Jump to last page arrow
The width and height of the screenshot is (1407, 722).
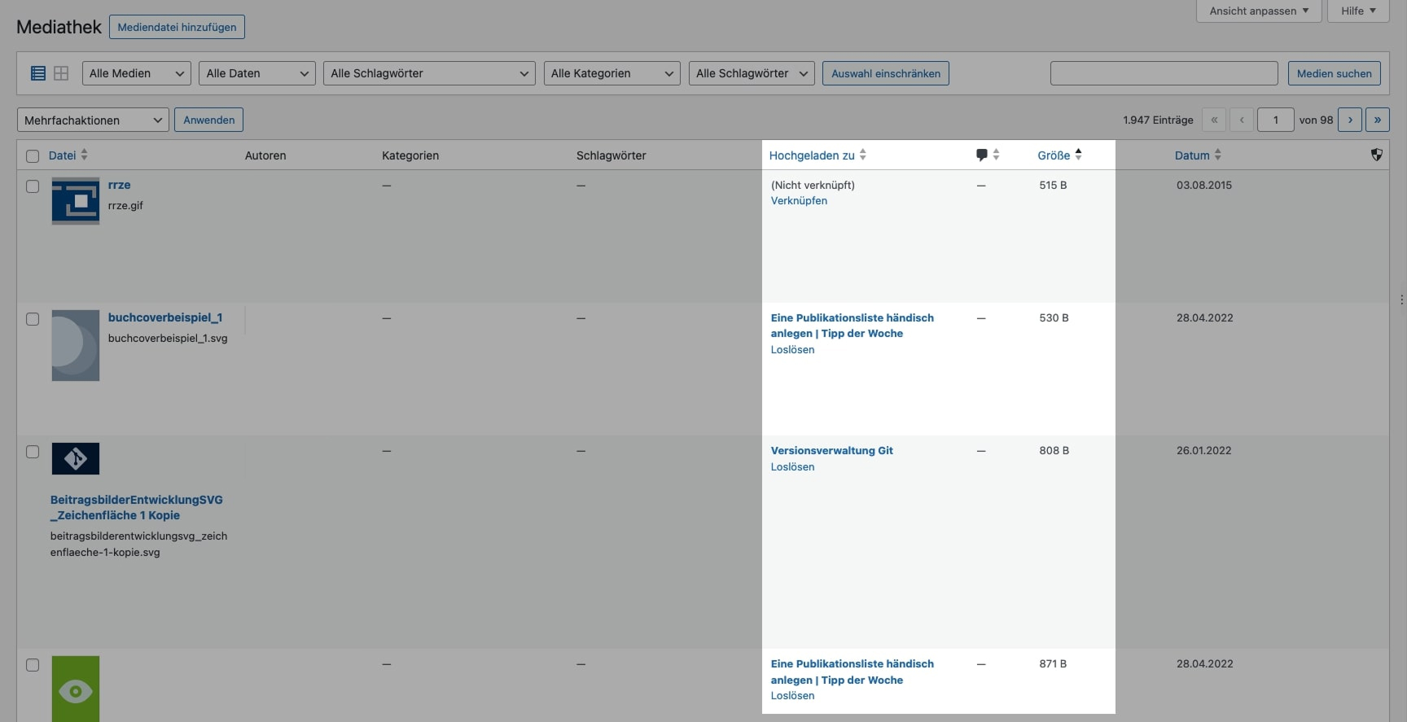tap(1377, 120)
